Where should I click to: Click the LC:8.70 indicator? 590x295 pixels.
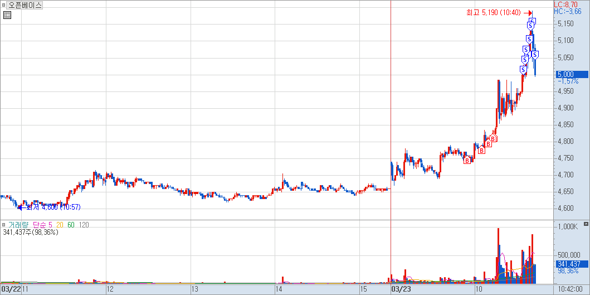click(565, 4)
